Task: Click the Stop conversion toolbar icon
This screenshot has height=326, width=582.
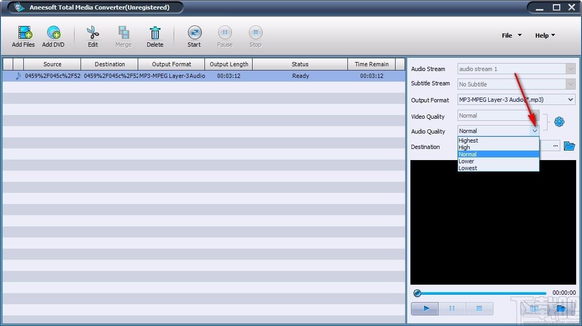Action: click(x=255, y=33)
